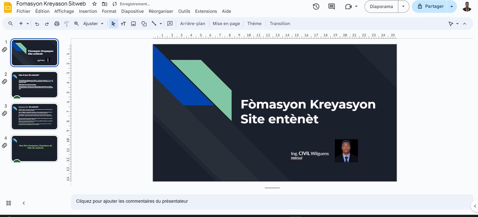Open the Google account avatar
Screen dimensions: 478x217
click(467, 6)
